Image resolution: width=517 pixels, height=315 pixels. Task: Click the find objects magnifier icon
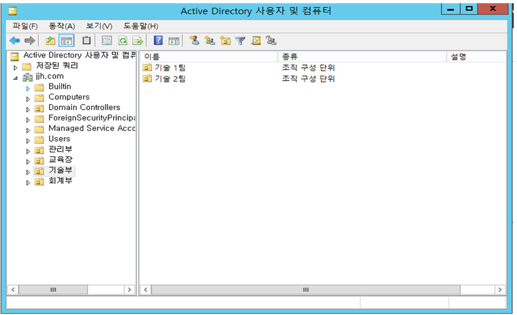pyautogui.click(x=256, y=41)
